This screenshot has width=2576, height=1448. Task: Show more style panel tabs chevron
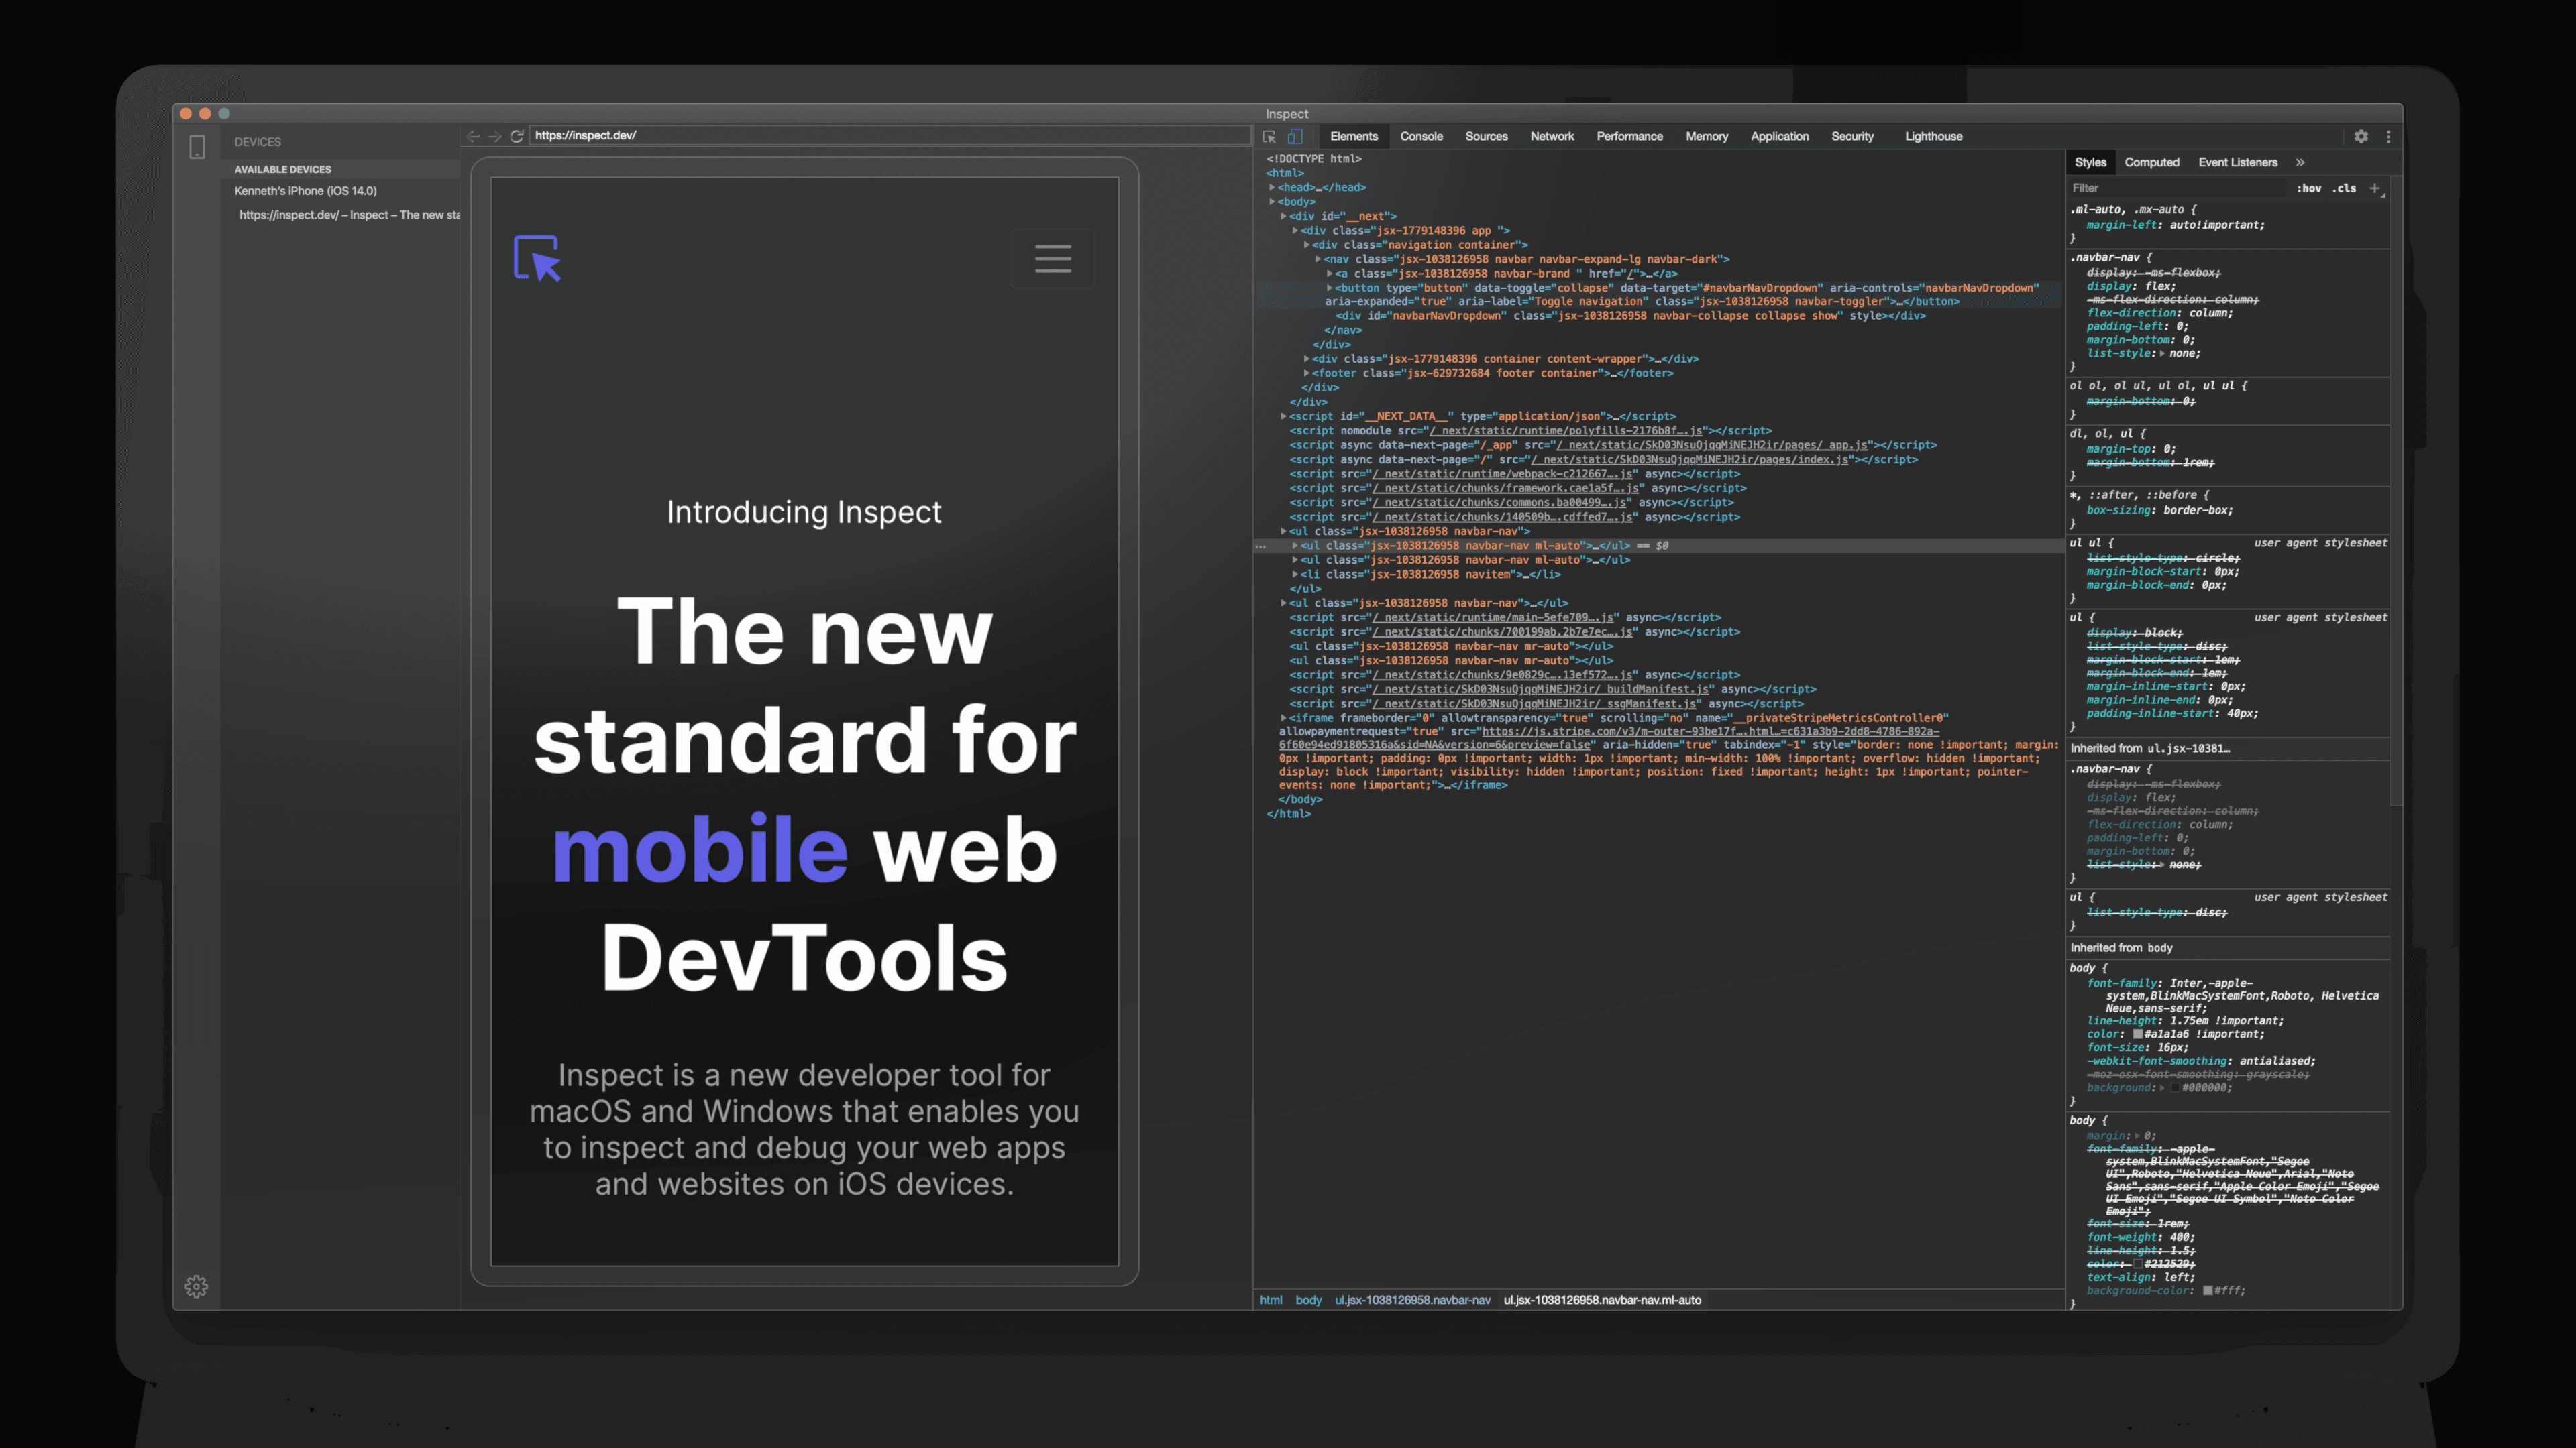2300,162
